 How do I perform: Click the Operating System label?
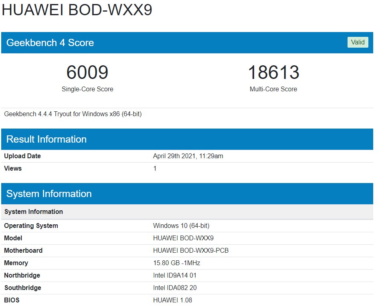tap(31, 226)
